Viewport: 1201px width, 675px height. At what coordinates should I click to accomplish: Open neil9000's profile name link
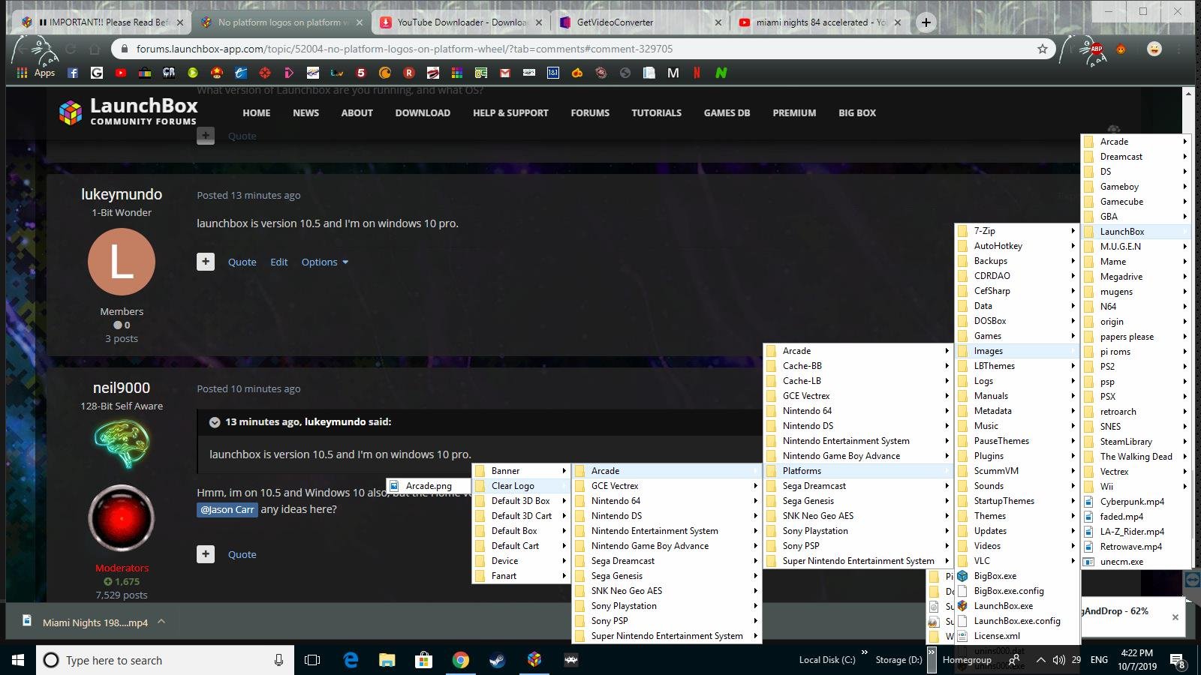122,388
